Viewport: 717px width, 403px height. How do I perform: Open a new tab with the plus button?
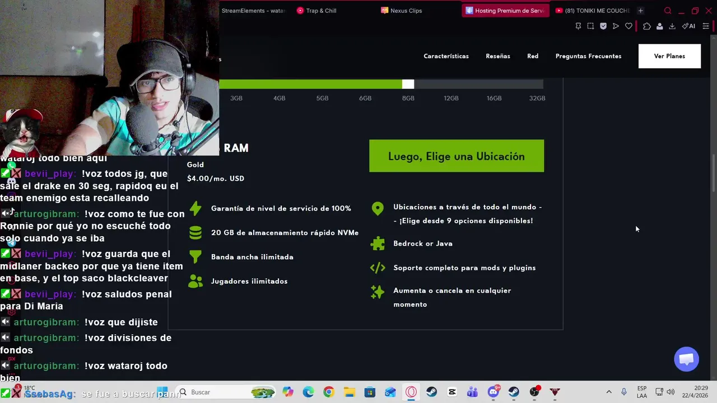click(x=640, y=11)
